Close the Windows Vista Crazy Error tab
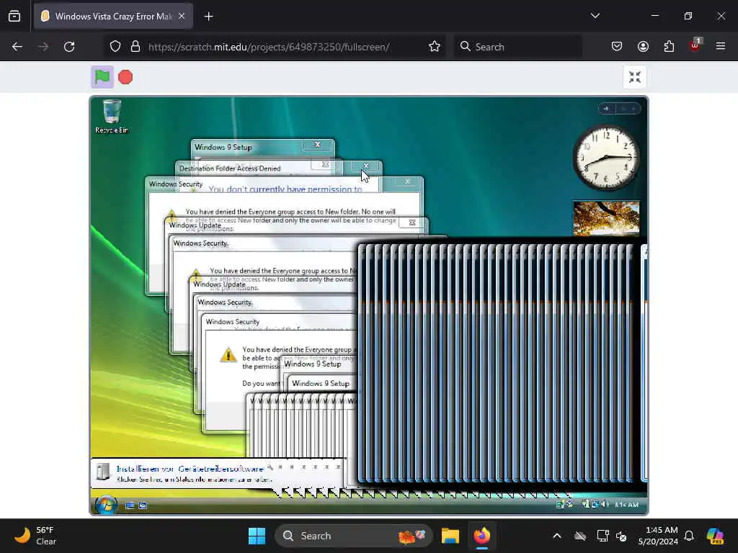The height and width of the screenshot is (553, 738). point(182,17)
